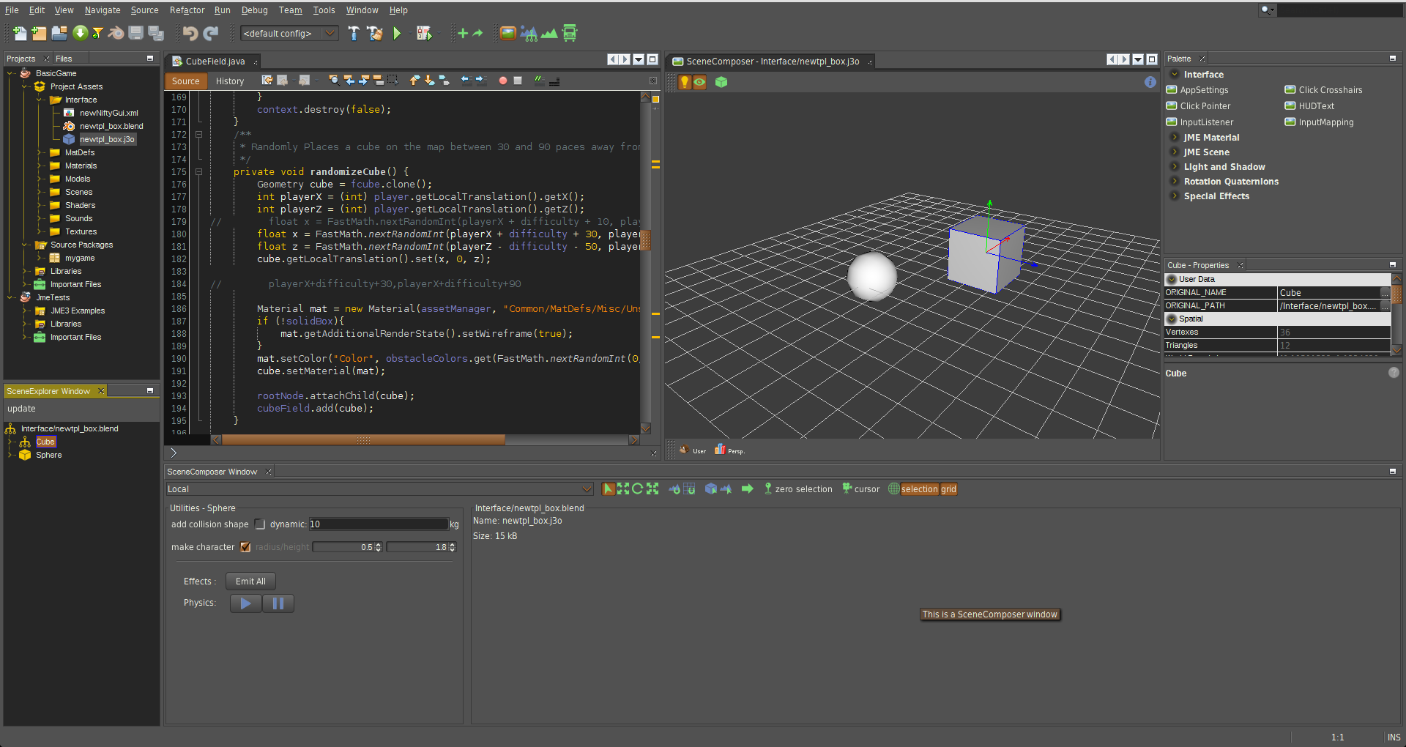The width and height of the screenshot is (1406, 747).
Task: Select the scale tool icon
Action: 652,488
